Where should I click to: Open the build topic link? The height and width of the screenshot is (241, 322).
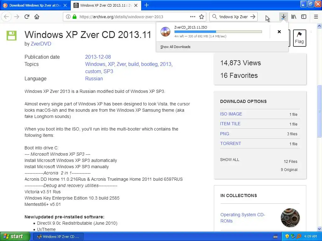pyautogui.click(x=134, y=64)
